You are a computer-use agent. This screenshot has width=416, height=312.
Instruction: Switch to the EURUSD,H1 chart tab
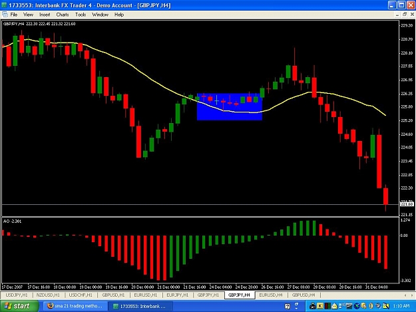[x=145, y=295]
